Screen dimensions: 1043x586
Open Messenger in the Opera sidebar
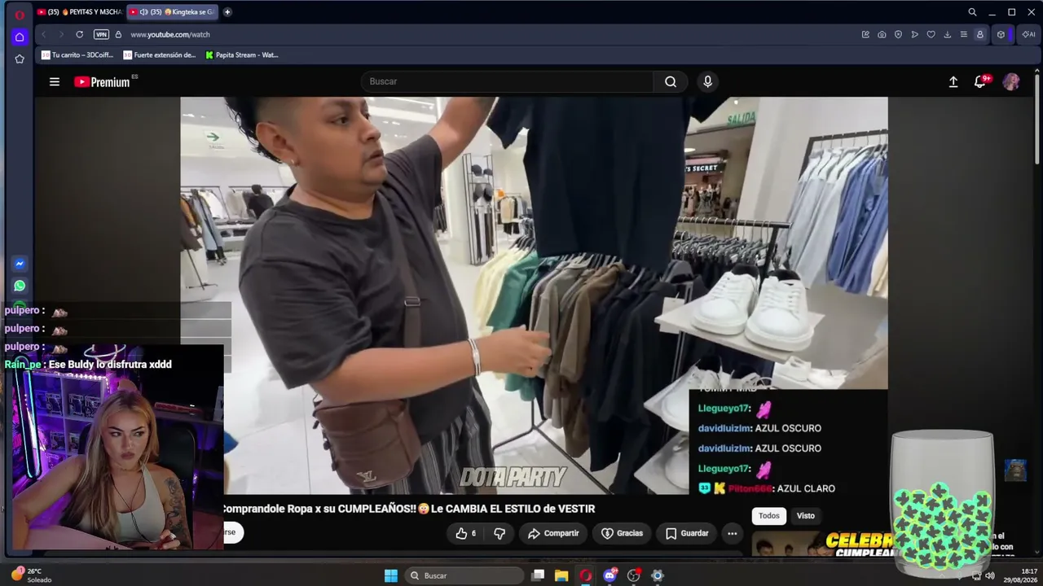pos(20,264)
